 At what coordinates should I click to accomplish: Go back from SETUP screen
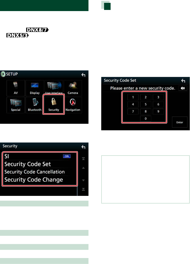coord(83,75)
